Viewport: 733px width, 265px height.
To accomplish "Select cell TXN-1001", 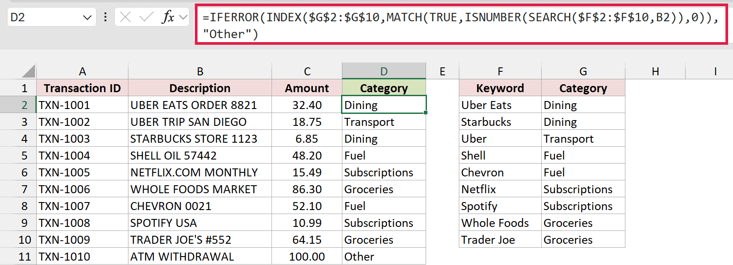I will [82, 105].
